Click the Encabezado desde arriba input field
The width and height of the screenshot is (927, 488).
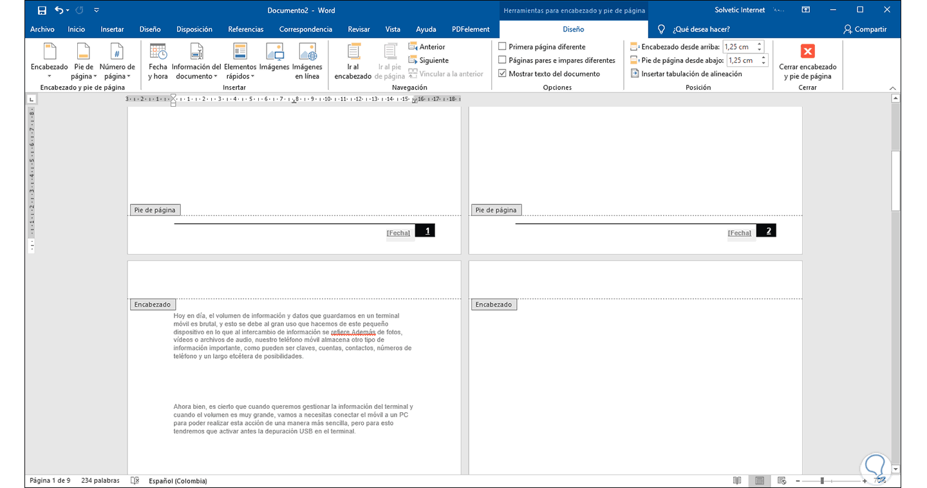[x=739, y=47]
